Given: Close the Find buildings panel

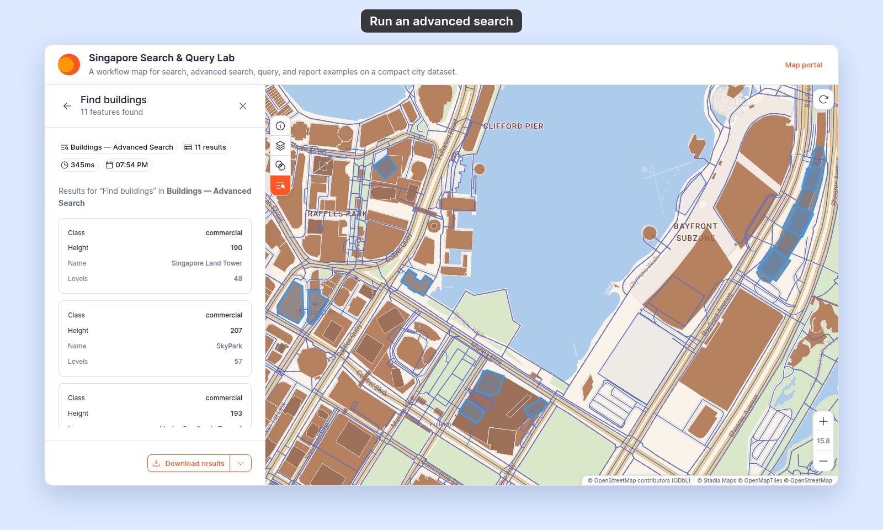Looking at the screenshot, I should [243, 106].
